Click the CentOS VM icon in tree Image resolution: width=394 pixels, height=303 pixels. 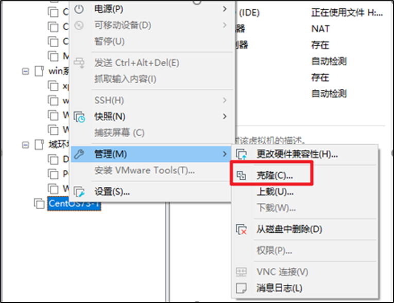(x=39, y=203)
